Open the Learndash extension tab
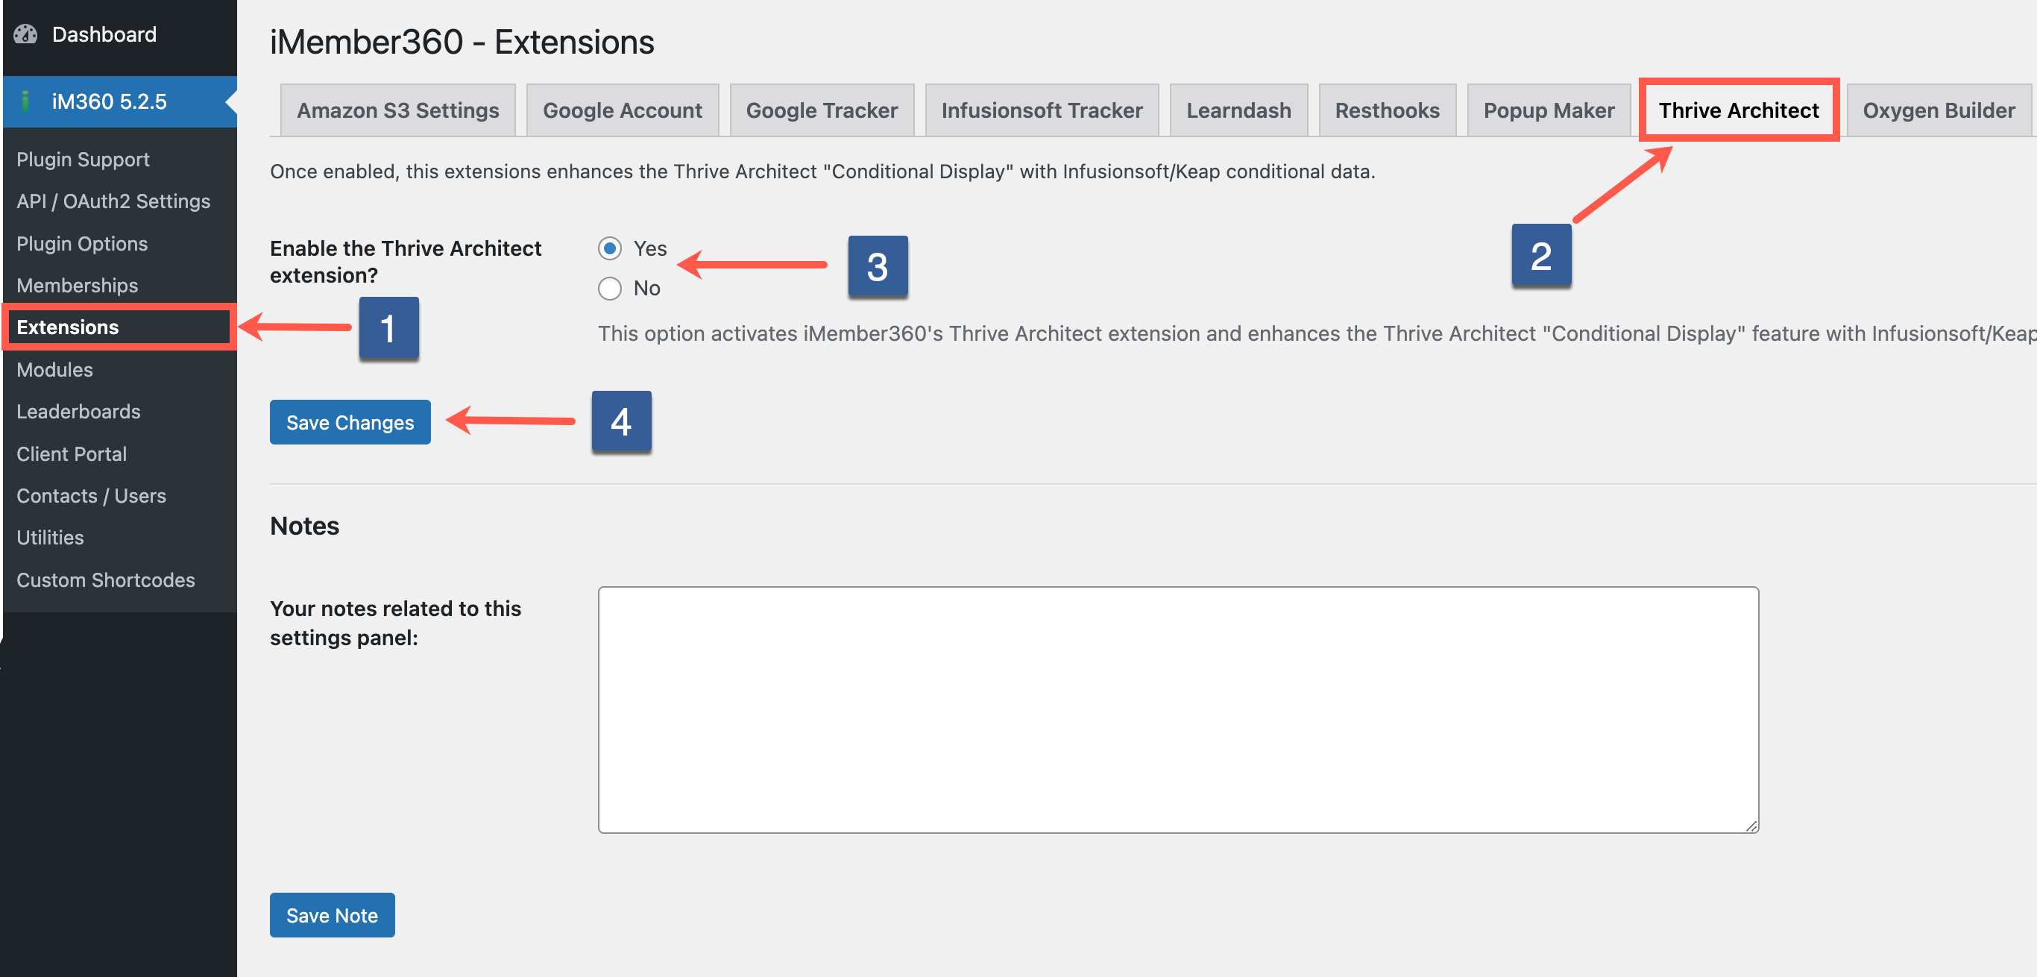Screen dimensions: 2037x977 point(1238,110)
